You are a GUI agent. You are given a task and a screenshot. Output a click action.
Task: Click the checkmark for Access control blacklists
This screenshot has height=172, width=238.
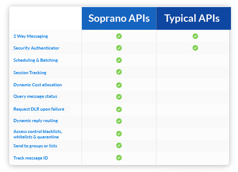coord(119,134)
